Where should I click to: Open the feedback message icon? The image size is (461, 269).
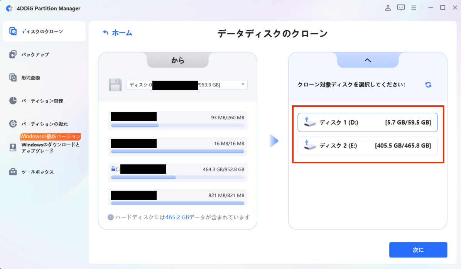pyautogui.click(x=401, y=8)
